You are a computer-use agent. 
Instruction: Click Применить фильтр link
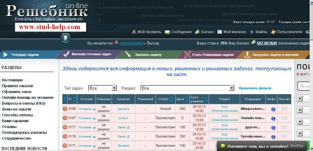click(x=255, y=88)
